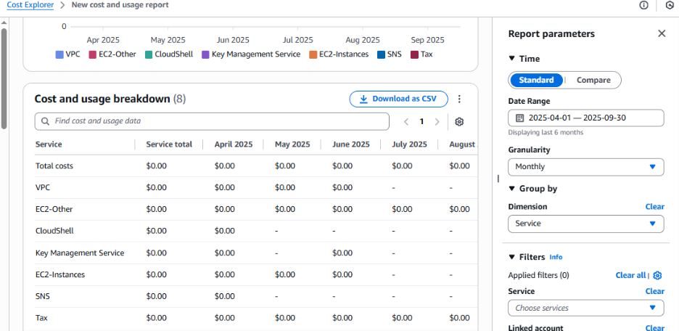679x331 pixels.
Task: Collapse the Time section
Action: pyautogui.click(x=511, y=59)
